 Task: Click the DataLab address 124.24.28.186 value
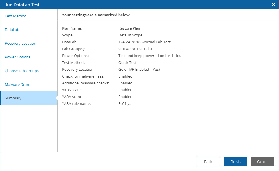[x=144, y=42]
